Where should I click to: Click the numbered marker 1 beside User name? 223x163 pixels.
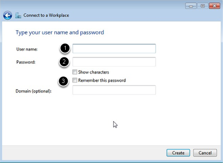(x=65, y=48)
